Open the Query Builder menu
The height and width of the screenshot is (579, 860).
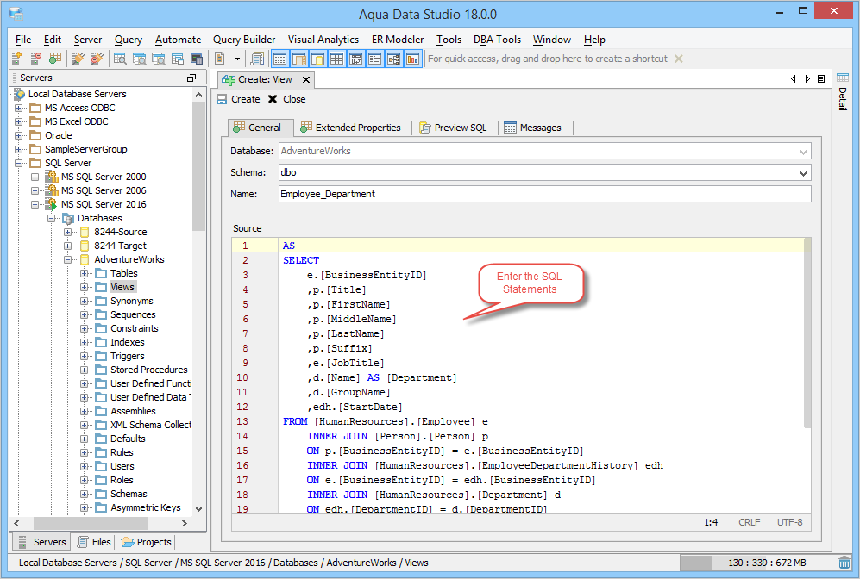point(244,40)
